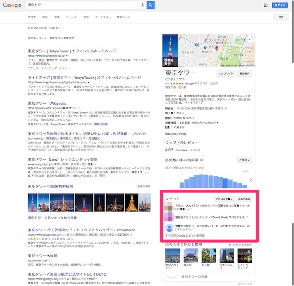The height and width of the screenshot is (286, 294).
Task: Open the 月曜日 day selector
Action: [x=244, y=160]
